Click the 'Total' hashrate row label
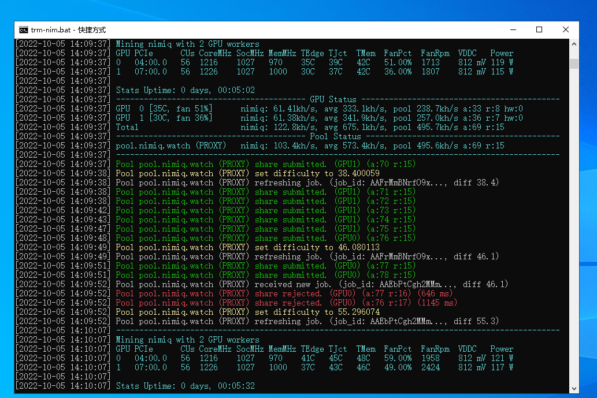The height and width of the screenshot is (398, 597). 127,127
